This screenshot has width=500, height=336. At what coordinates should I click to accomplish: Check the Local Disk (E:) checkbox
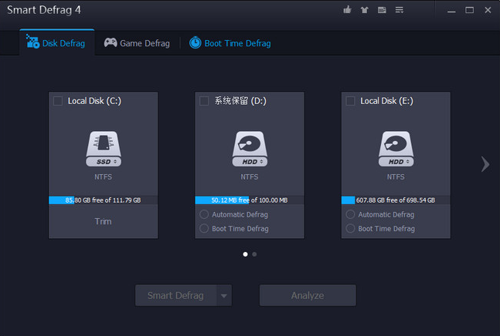click(x=350, y=101)
